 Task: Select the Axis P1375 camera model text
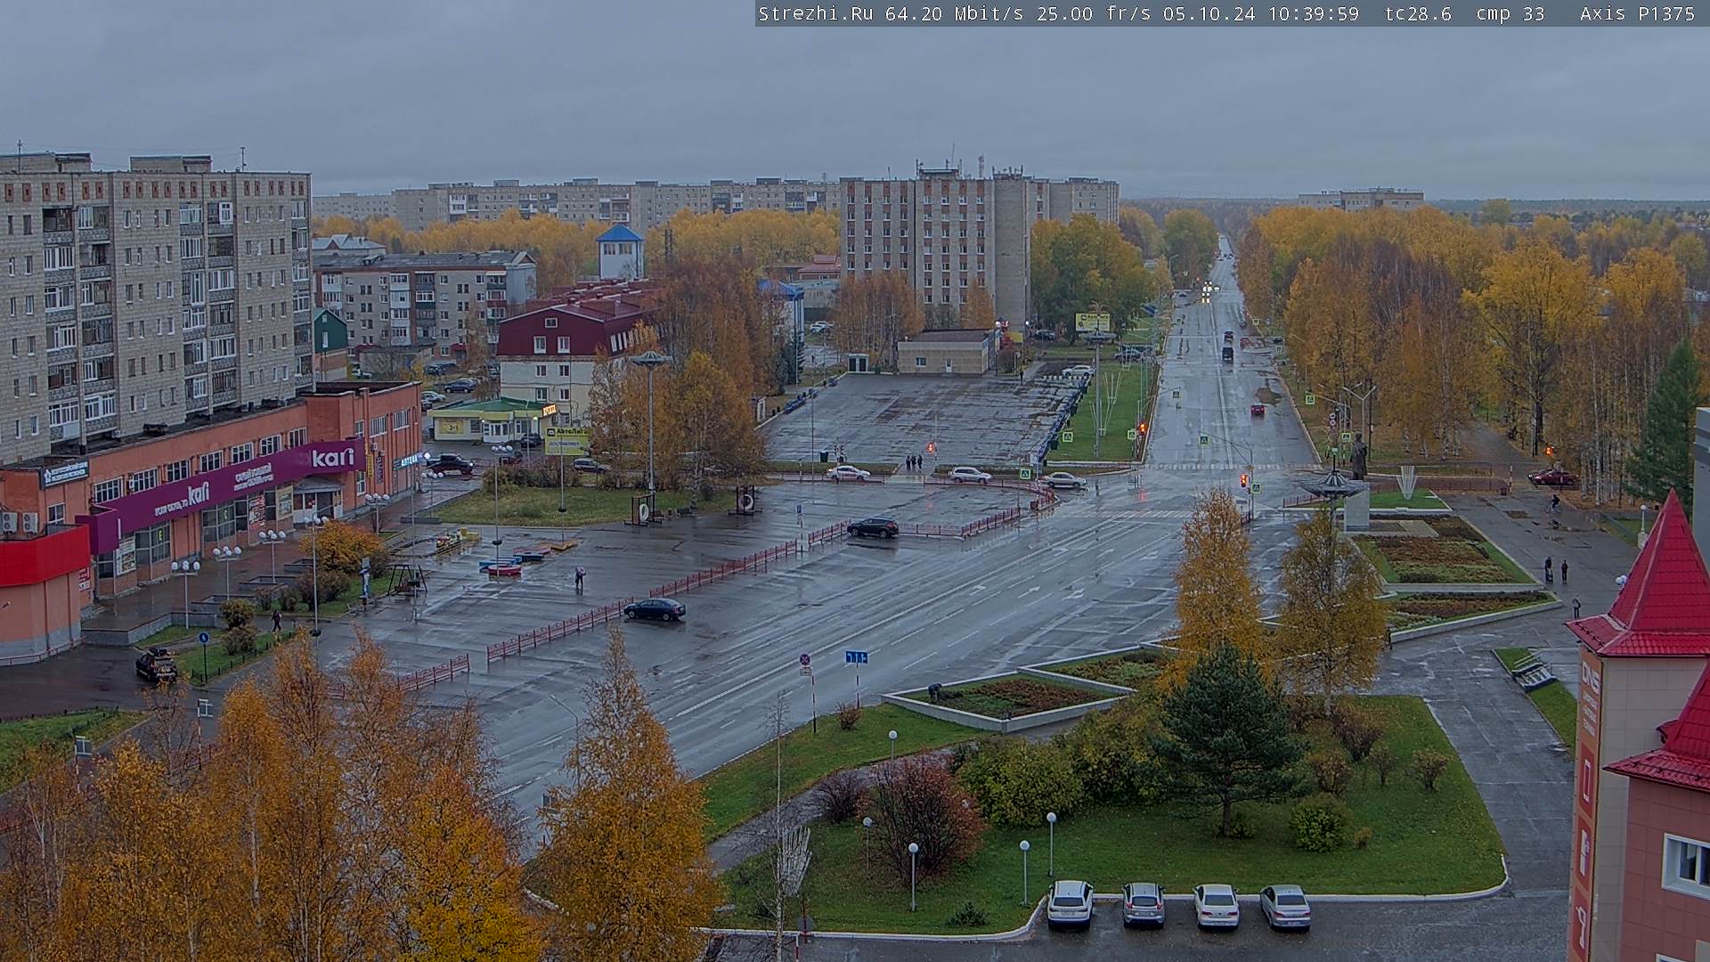(1637, 13)
